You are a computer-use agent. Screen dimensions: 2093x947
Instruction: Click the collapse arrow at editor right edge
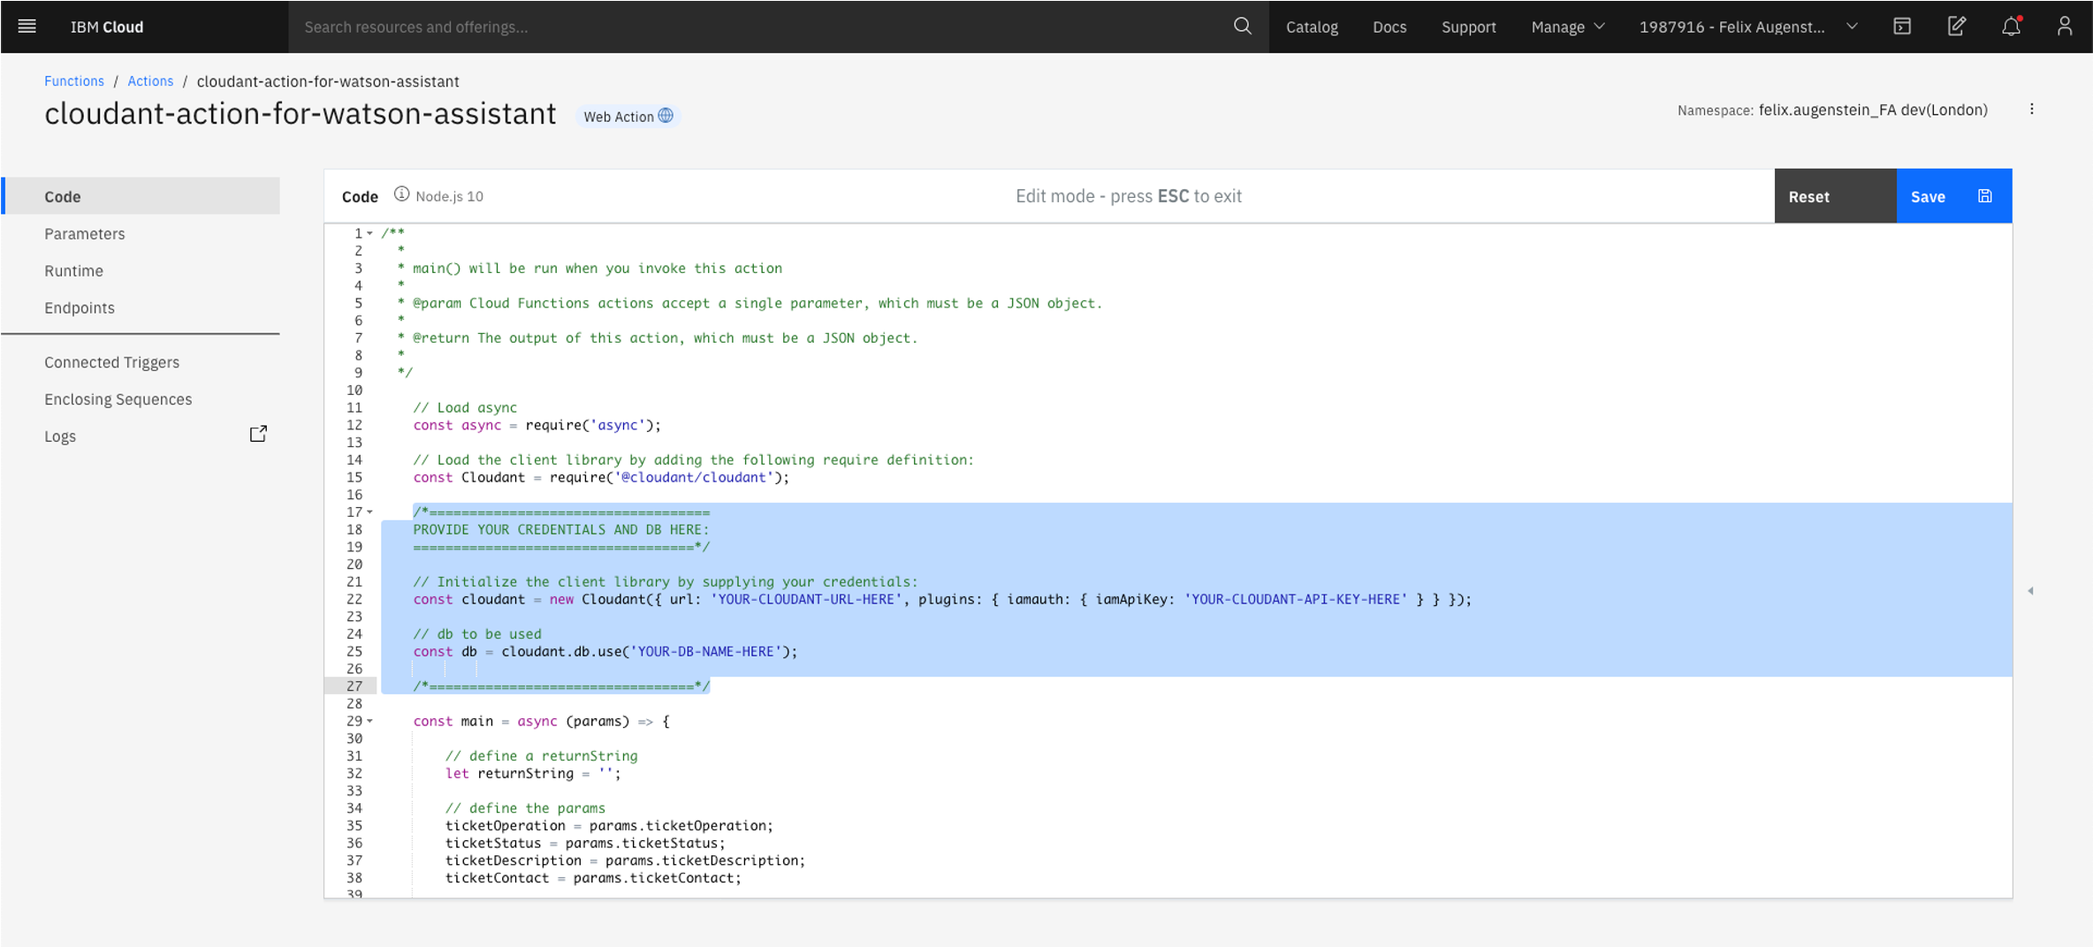point(2030,590)
